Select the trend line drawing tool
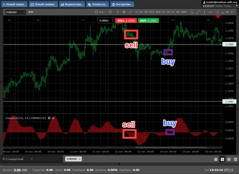Viewport: 239px width, 174px height. (198, 12)
